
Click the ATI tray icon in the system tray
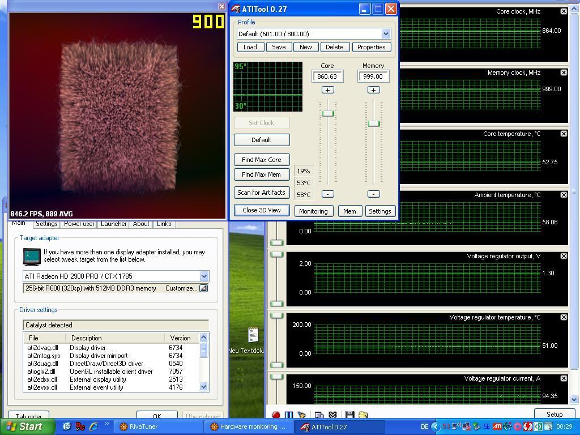(x=497, y=427)
